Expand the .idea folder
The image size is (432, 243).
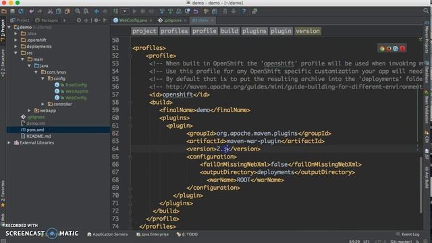[16, 34]
